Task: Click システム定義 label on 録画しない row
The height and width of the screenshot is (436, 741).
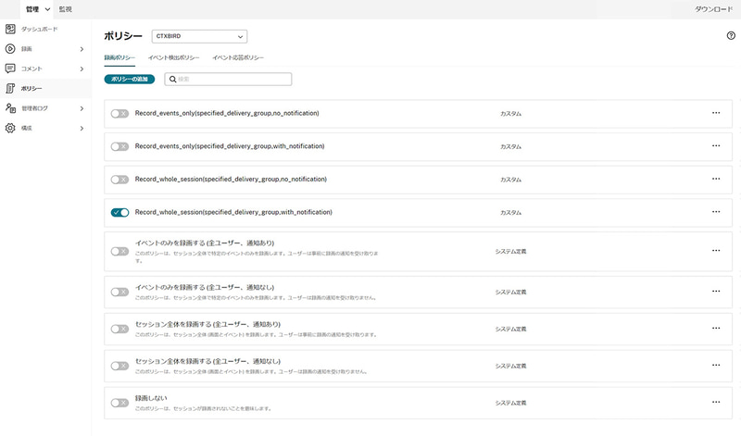Action: tap(511, 403)
